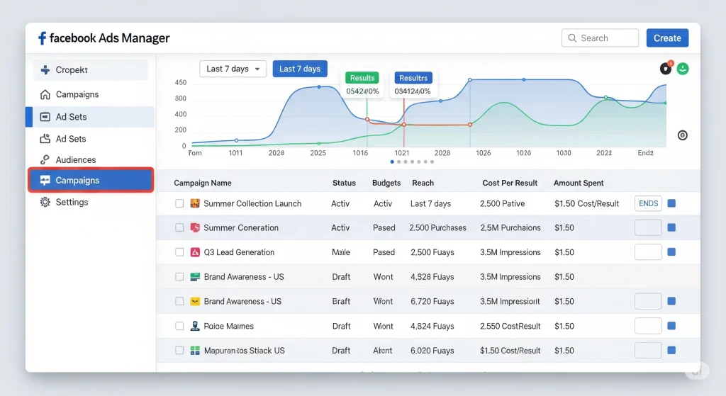Screen dimensions: 726x396
Task: Check the Summer Collection Launch checkbox
Action: (179, 203)
